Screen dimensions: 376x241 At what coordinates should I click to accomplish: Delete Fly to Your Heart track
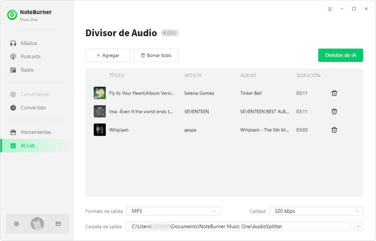point(334,93)
